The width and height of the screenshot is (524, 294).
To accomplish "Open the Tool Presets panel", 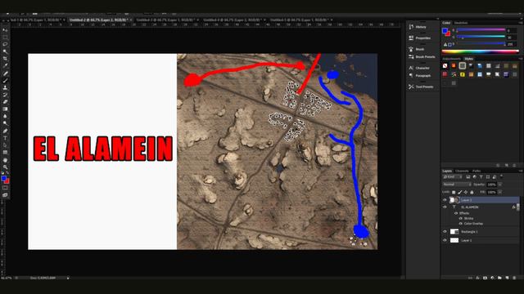I will pyautogui.click(x=421, y=87).
